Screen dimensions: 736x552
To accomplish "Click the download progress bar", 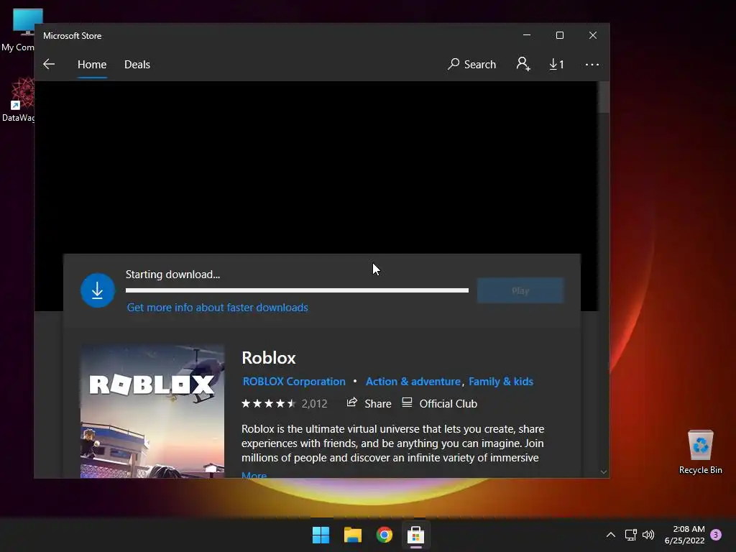I will 297,290.
